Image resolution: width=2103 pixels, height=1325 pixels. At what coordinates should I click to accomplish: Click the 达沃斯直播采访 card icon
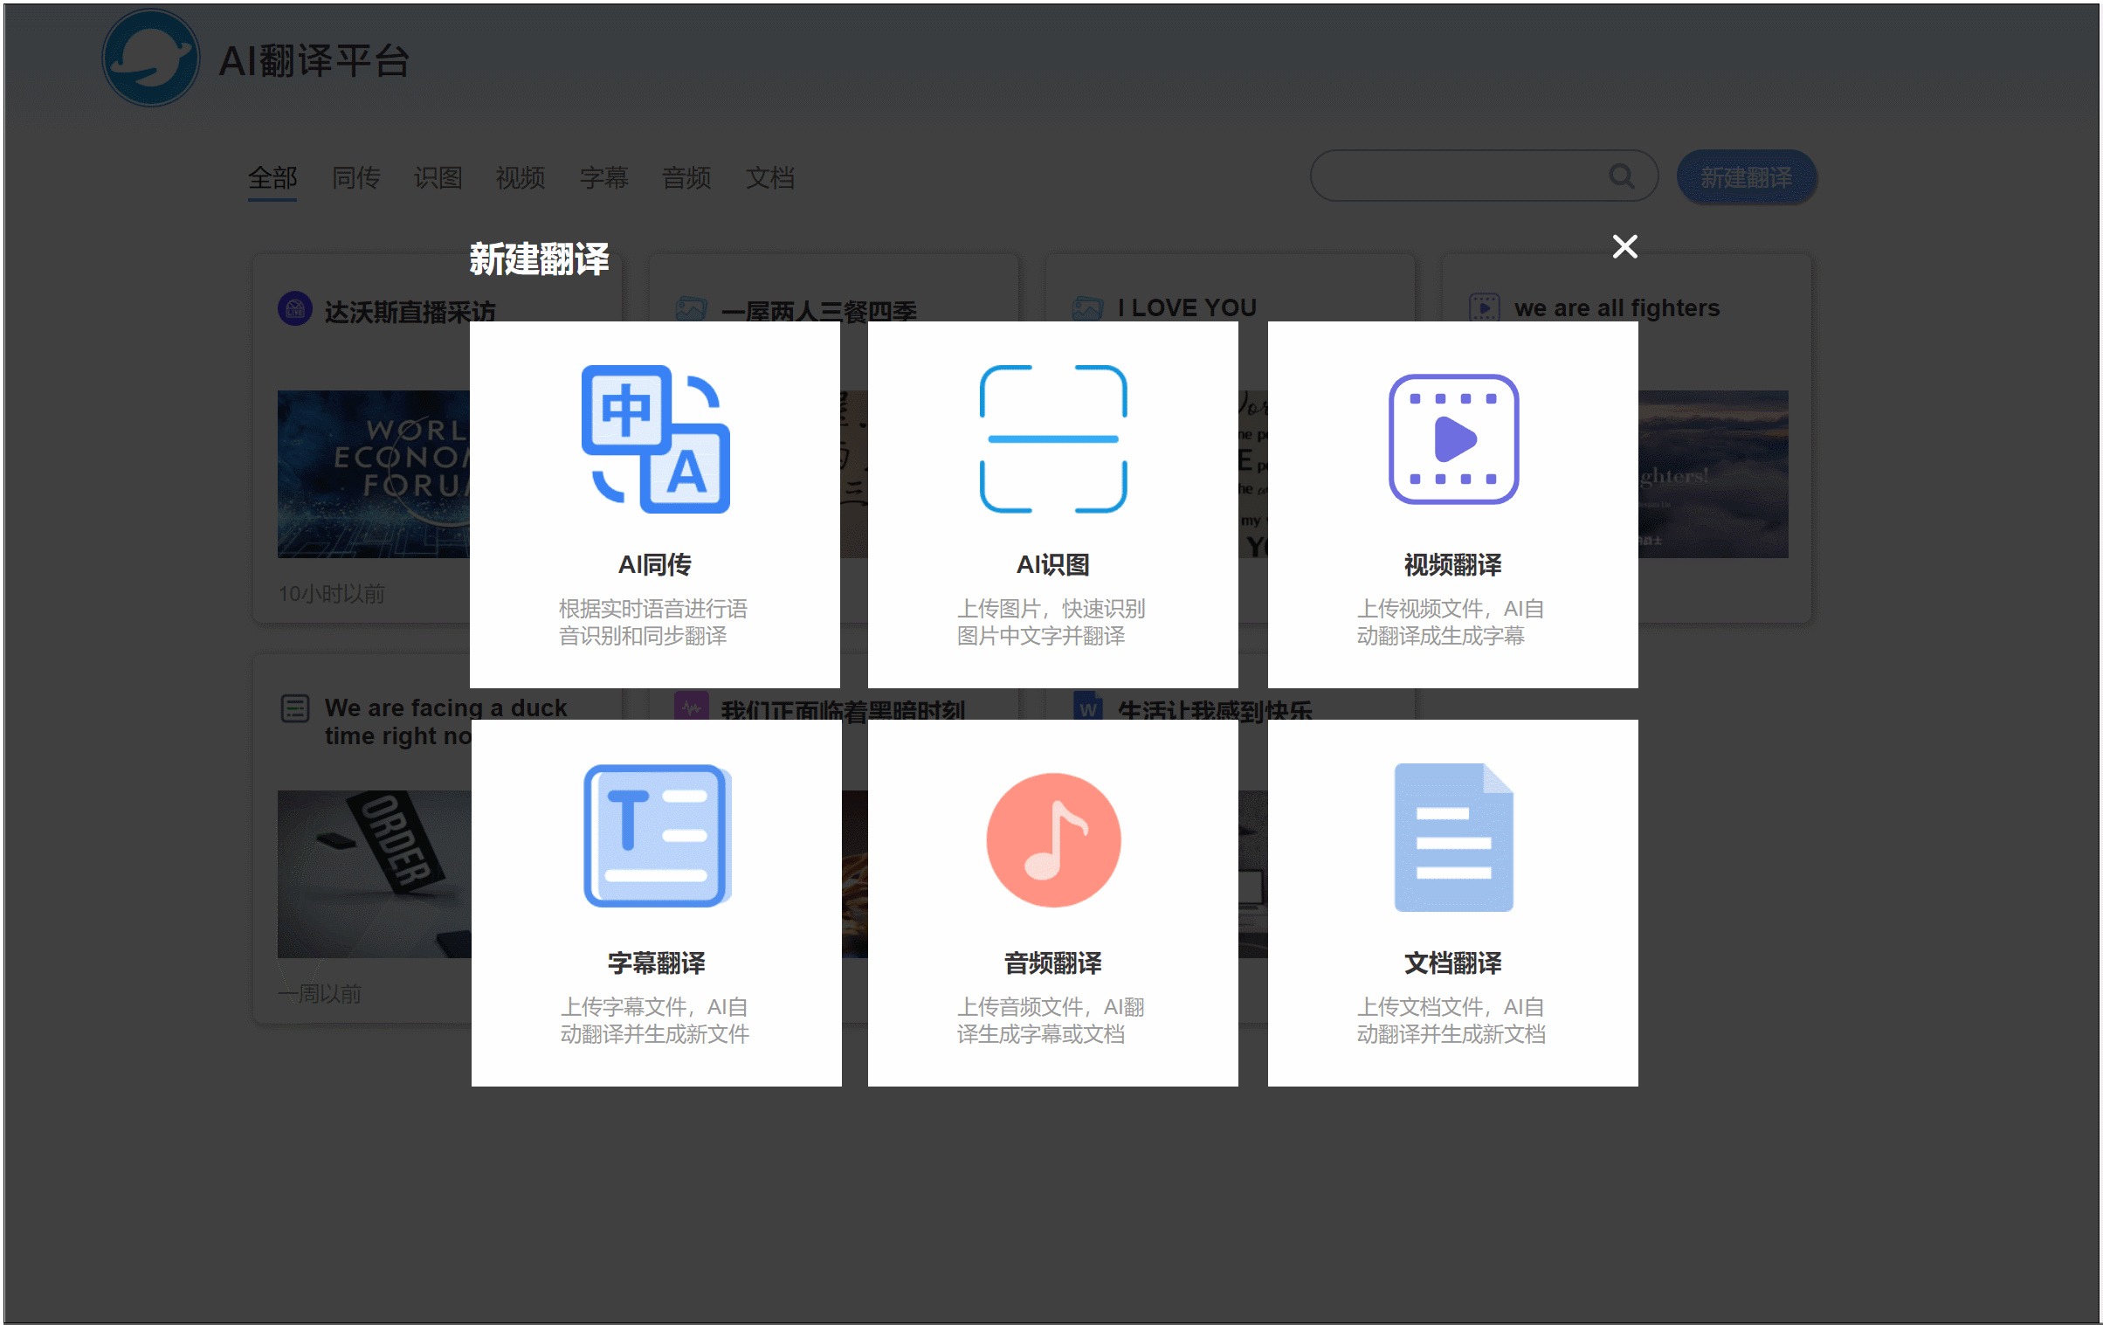(294, 308)
